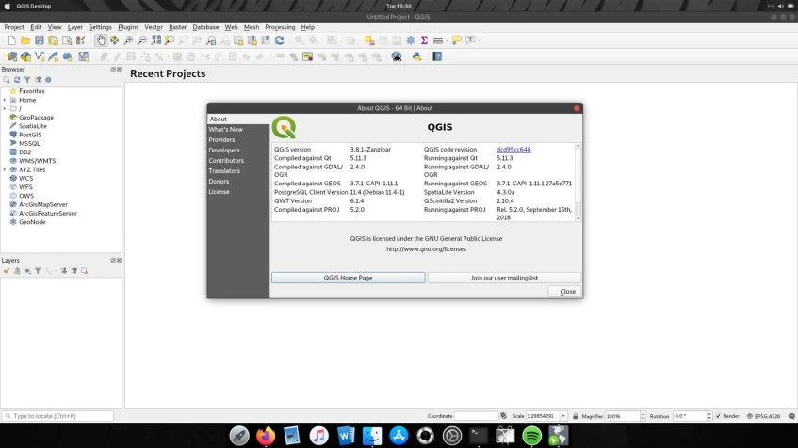798x448 pixels.
Task: Open project with the folder icon
Action: click(25, 40)
